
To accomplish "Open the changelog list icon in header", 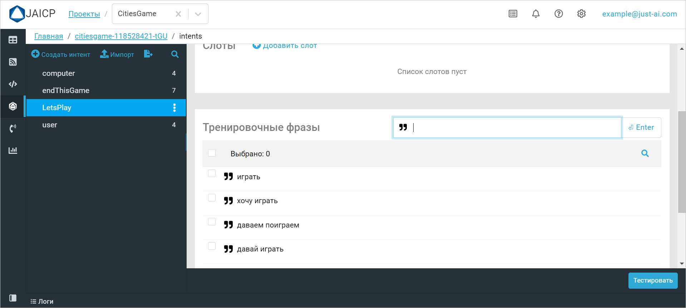I will point(513,14).
